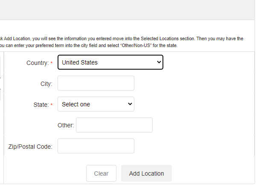The image size is (264, 188).
Task: Select the Zip/Postal Code input box
Action: (96, 146)
